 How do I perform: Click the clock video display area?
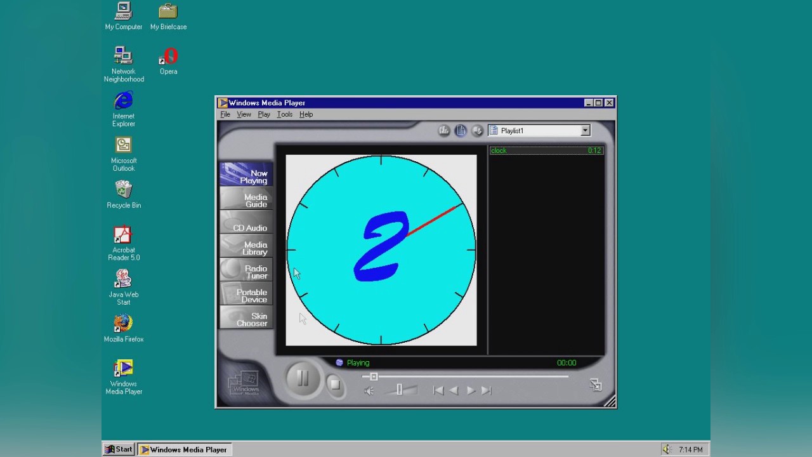pyautogui.click(x=381, y=250)
